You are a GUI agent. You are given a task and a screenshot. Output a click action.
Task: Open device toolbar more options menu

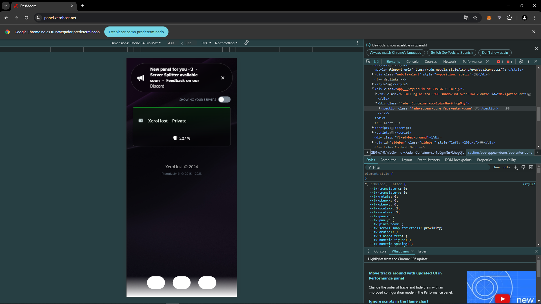click(x=358, y=43)
